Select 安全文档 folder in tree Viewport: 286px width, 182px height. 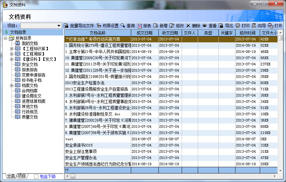(x=30, y=64)
